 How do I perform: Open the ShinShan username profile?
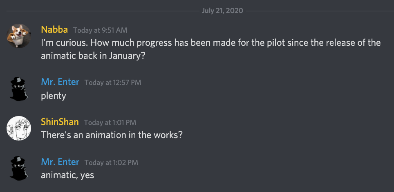click(x=60, y=122)
